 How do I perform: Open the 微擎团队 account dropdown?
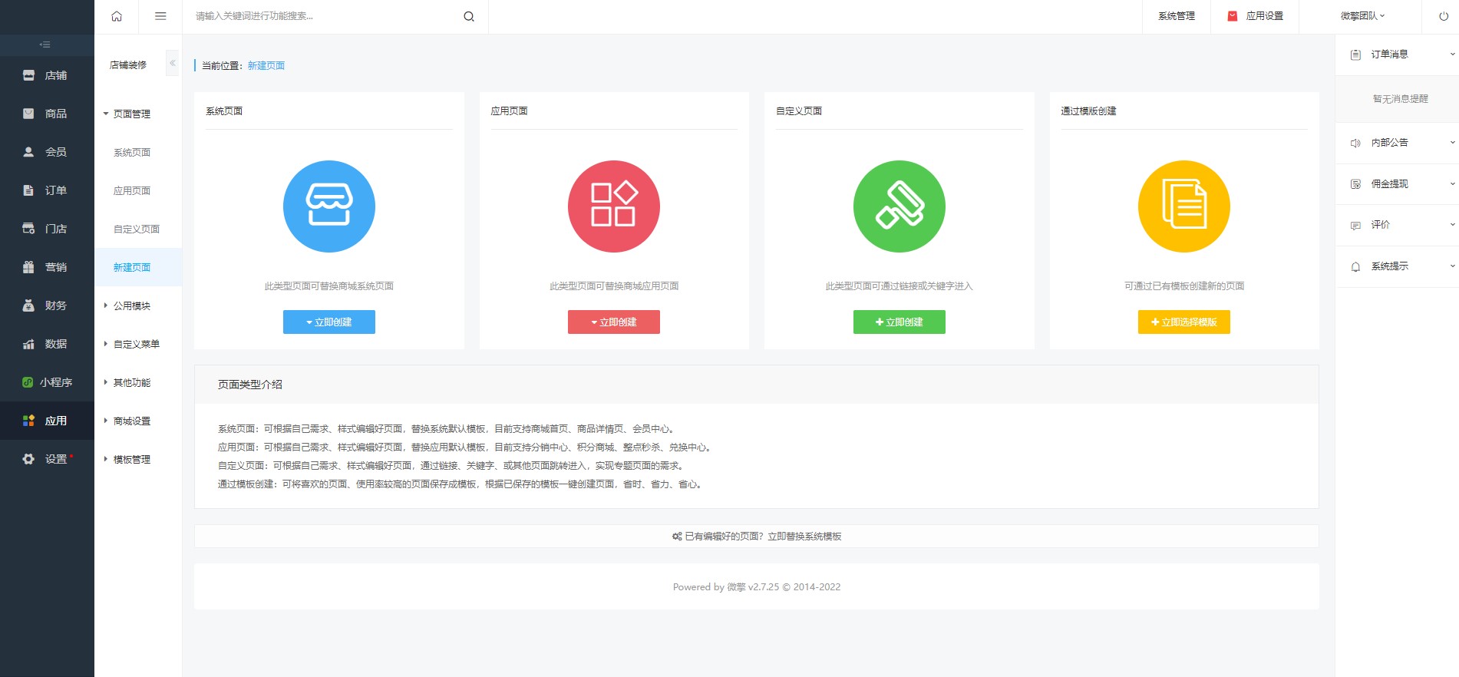[1362, 16]
